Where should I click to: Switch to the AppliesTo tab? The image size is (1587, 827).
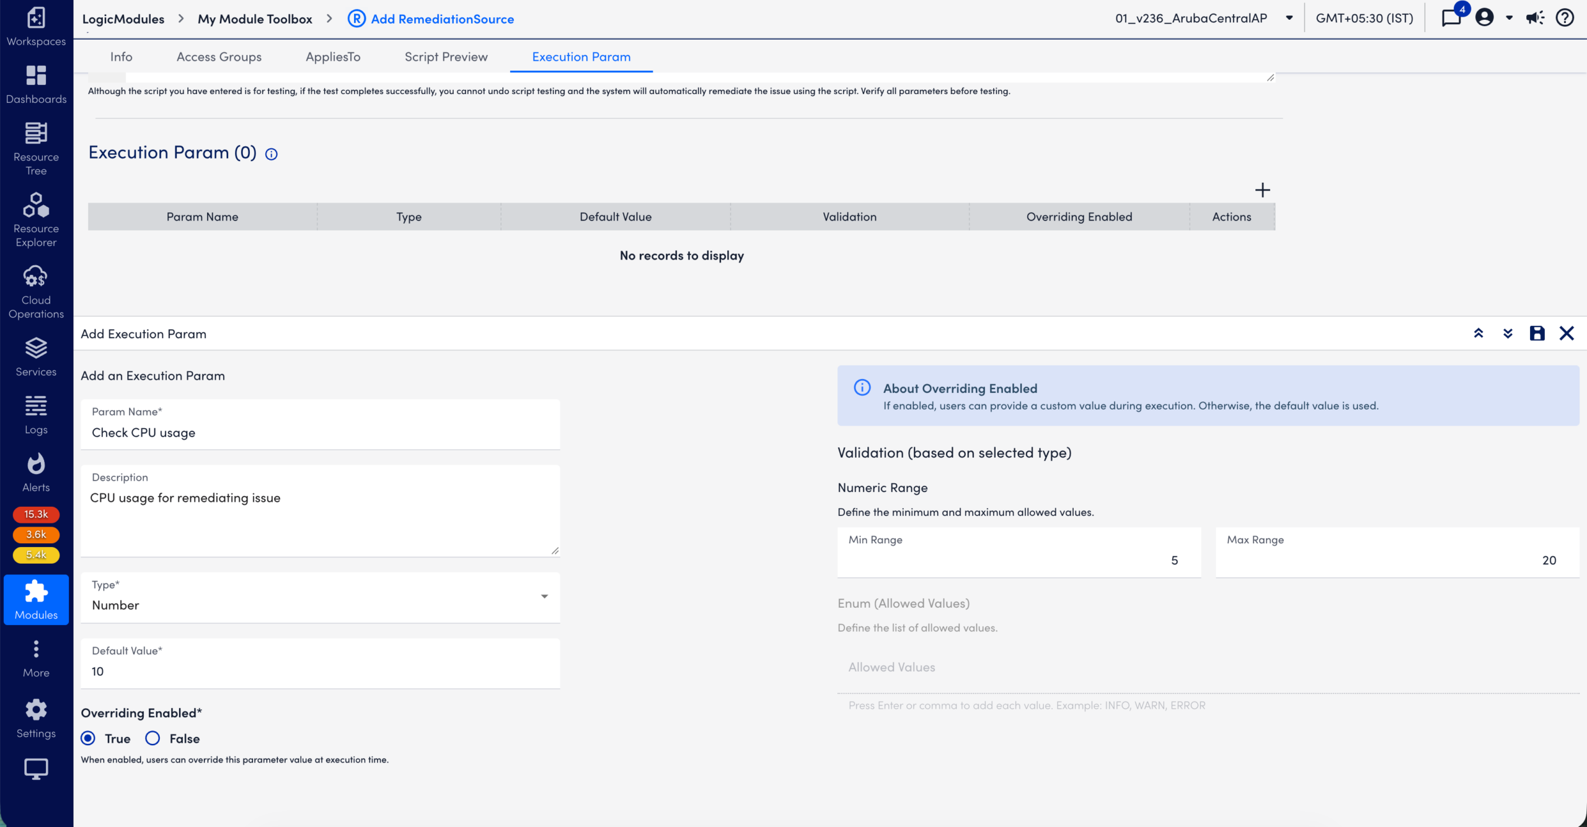[x=333, y=56]
